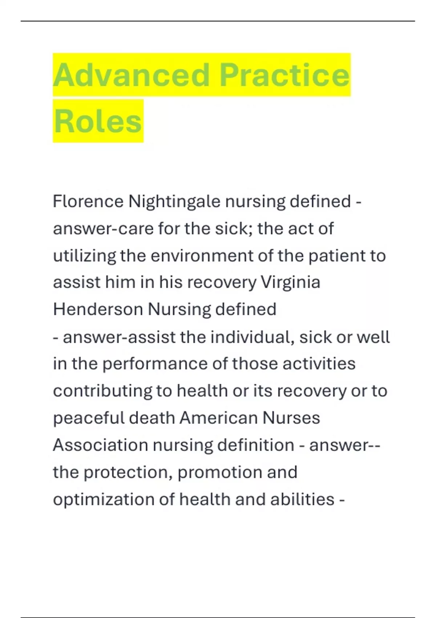This screenshot has width=436, height=618.
Task: Click the phrase "answer-assist" in the text
Action: [120, 337]
